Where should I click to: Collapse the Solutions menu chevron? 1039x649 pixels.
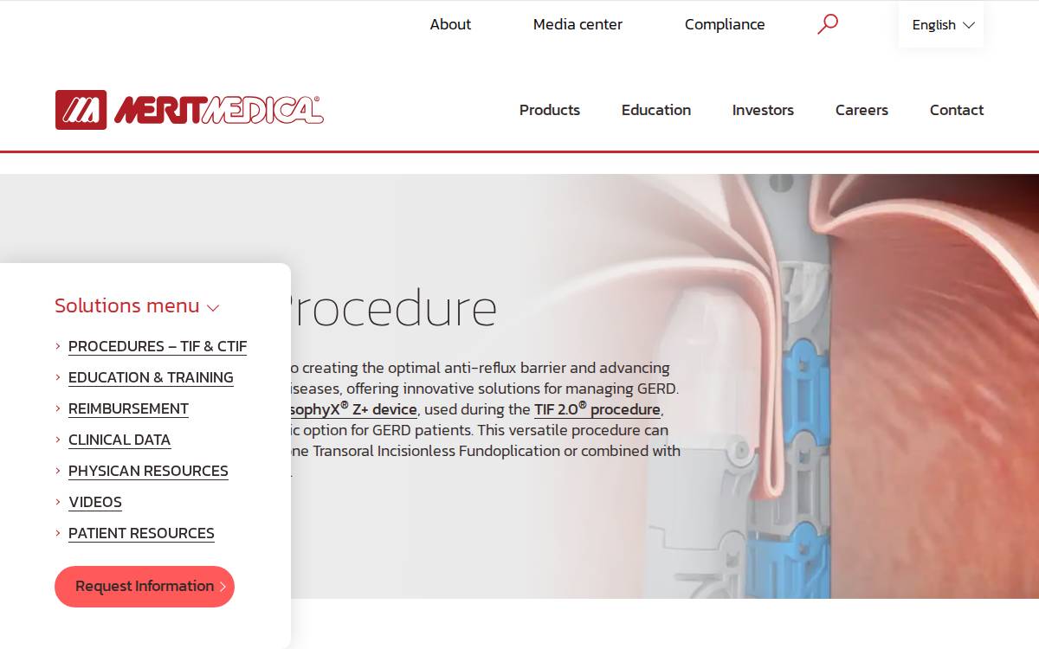(x=213, y=307)
